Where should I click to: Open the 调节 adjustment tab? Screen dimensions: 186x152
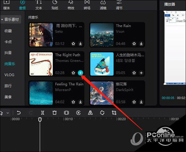[x=119, y=5]
